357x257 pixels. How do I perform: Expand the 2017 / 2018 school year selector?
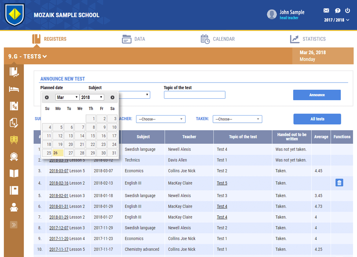(337, 20)
